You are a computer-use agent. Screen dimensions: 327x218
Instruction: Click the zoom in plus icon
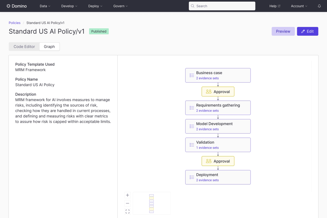127,195
